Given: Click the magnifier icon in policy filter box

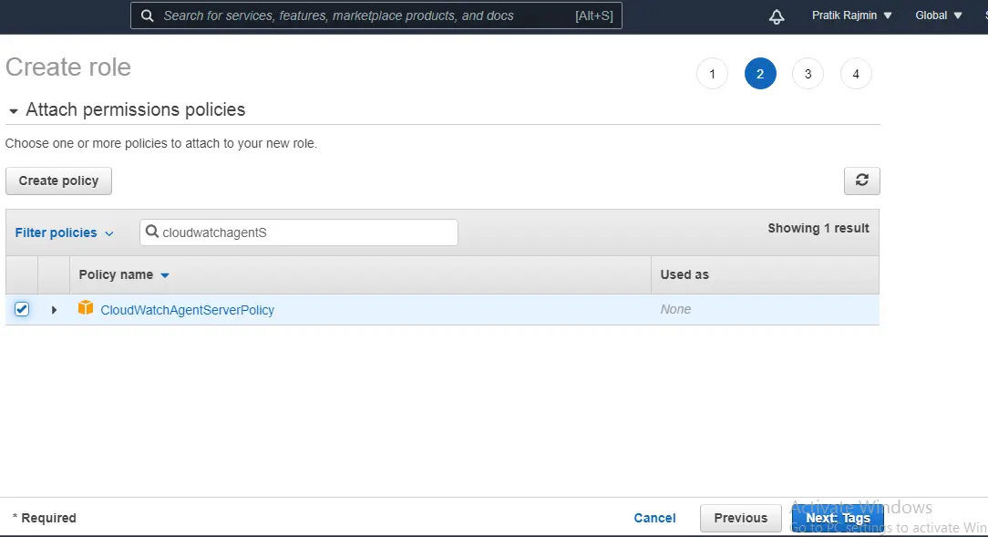Looking at the screenshot, I should 152,232.
